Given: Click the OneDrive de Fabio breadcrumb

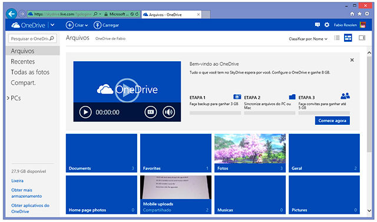Looking at the screenshot, I should (x=110, y=38).
